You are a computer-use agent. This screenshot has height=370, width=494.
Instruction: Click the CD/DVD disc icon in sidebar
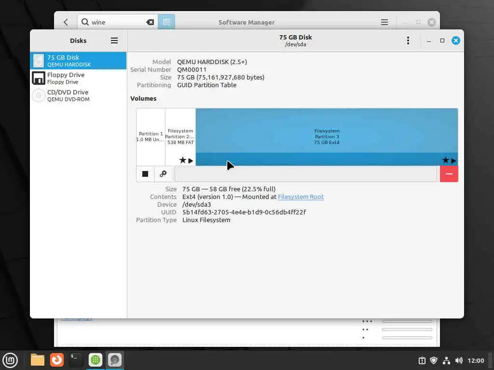tap(39, 95)
